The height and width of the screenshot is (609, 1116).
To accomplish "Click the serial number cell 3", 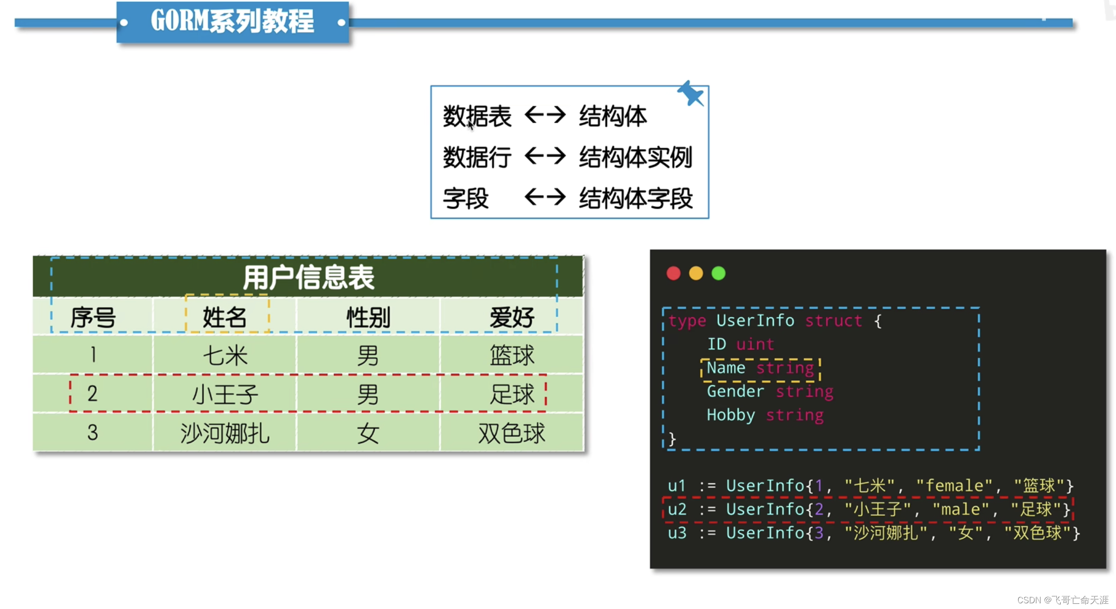I will tap(93, 433).
